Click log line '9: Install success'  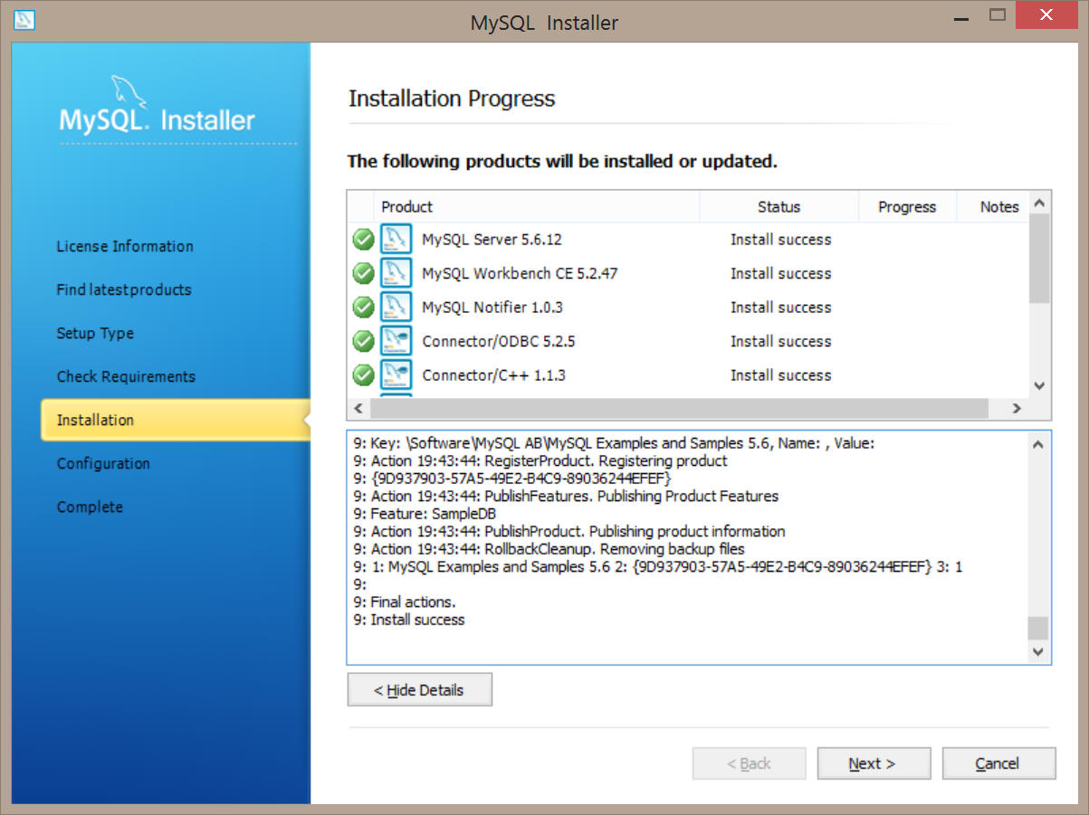coord(409,620)
